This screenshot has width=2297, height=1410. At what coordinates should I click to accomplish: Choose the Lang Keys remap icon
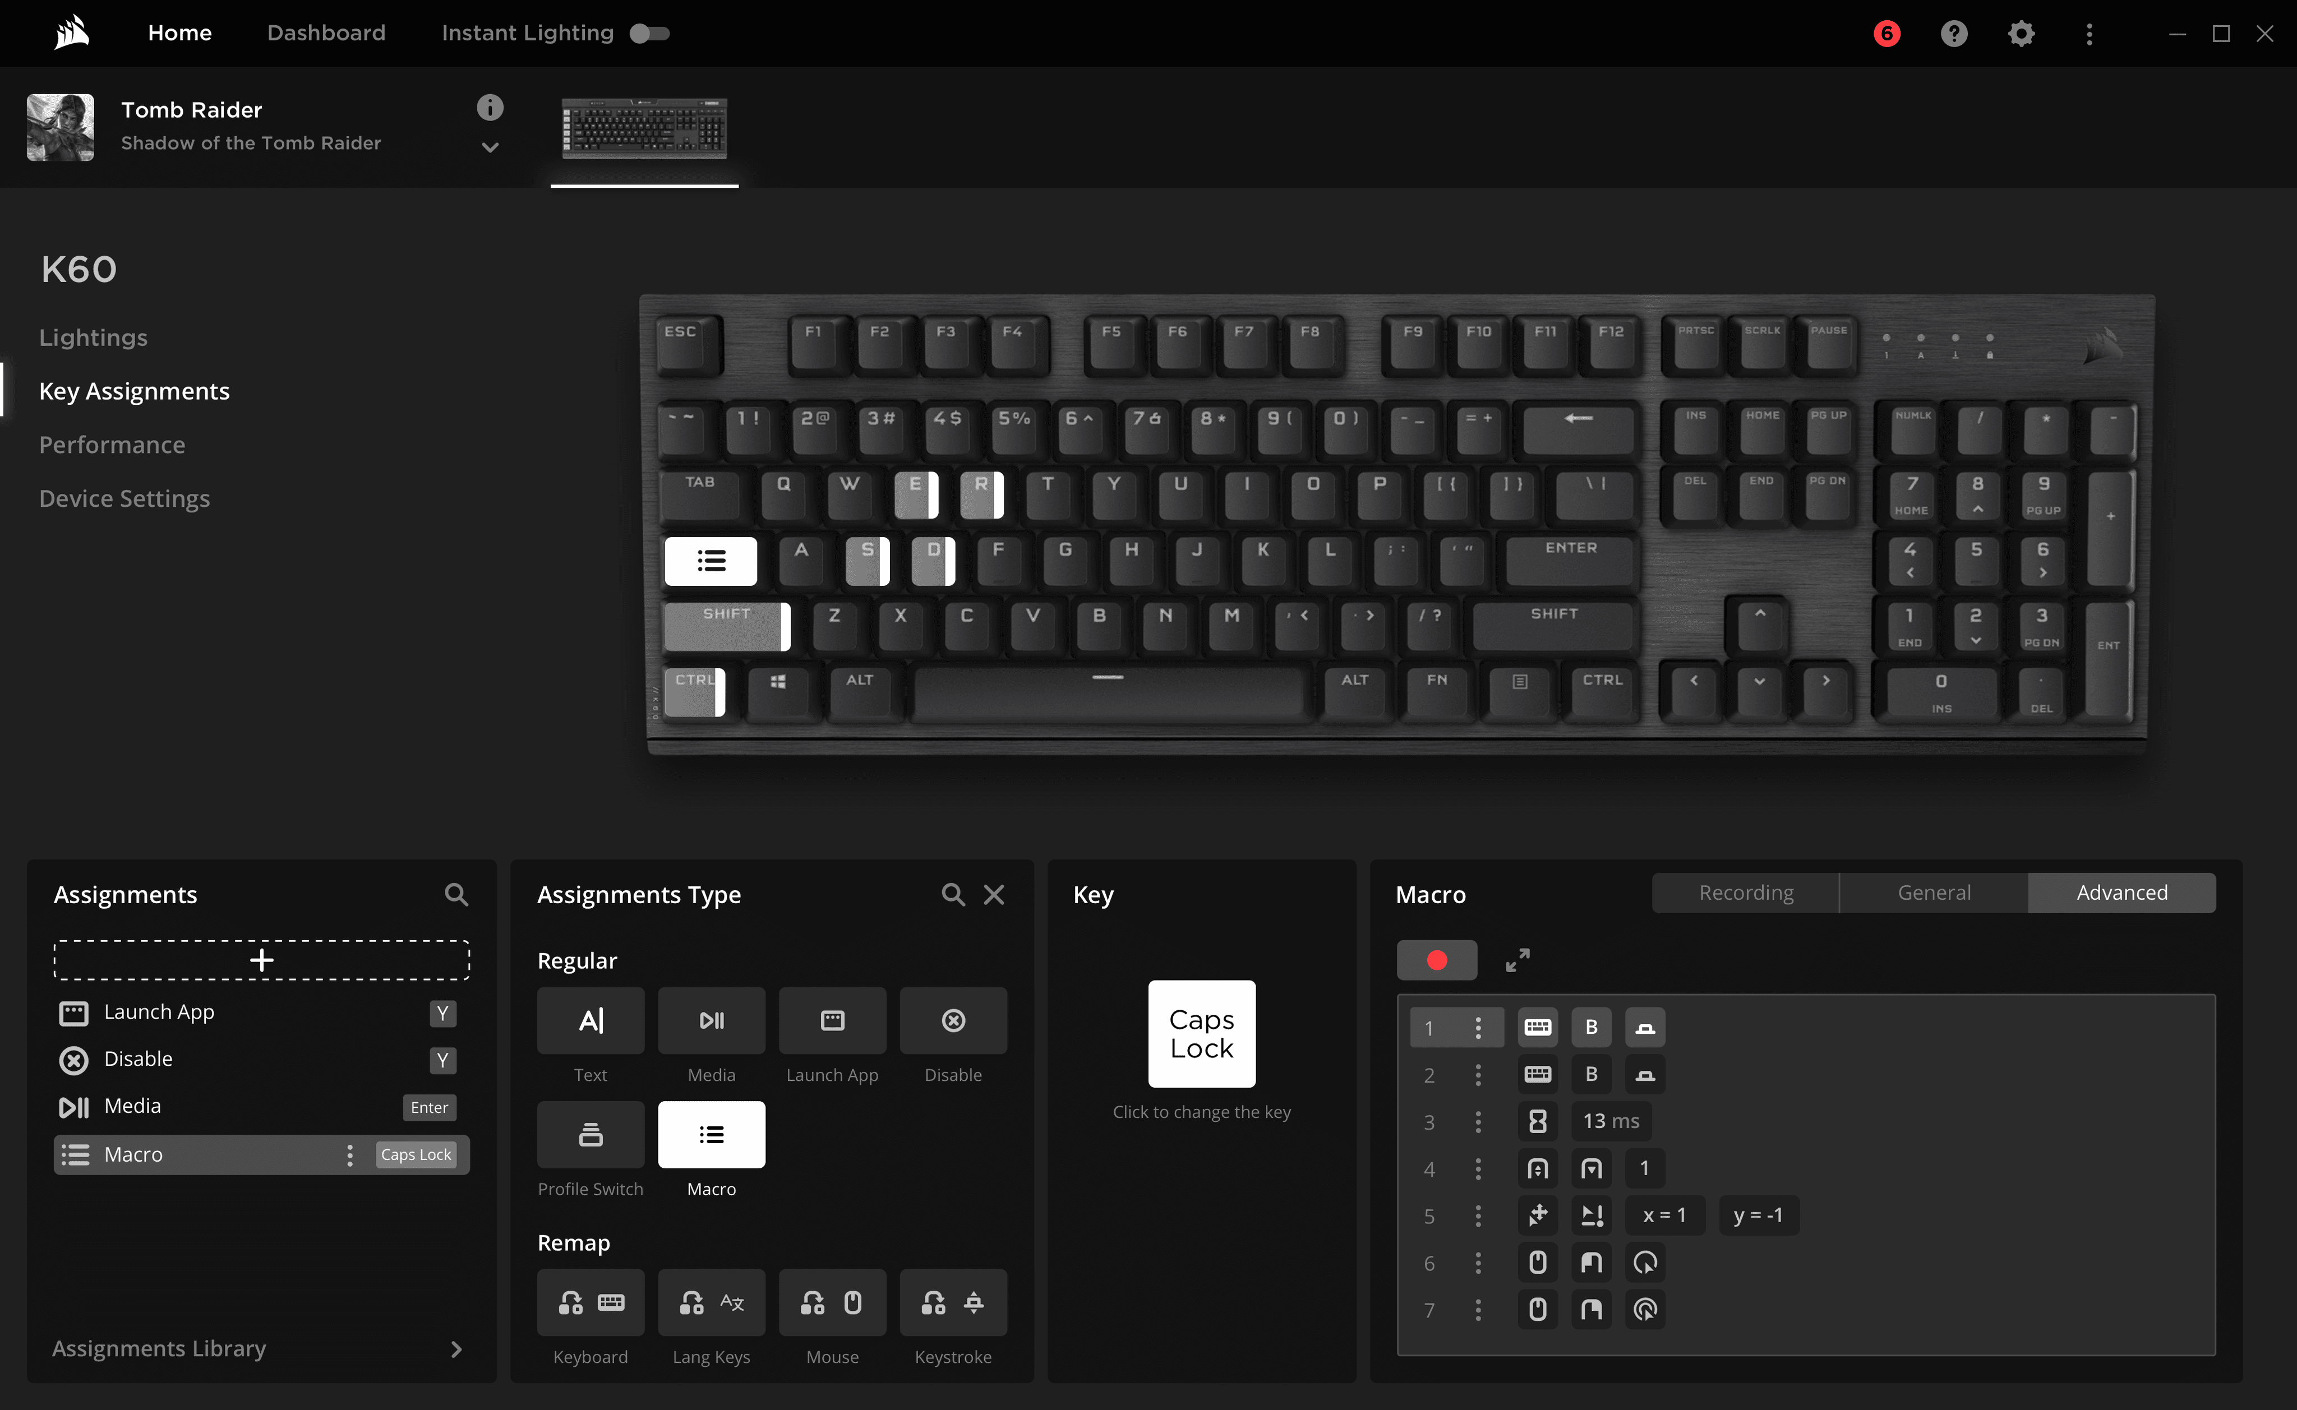(x=711, y=1302)
